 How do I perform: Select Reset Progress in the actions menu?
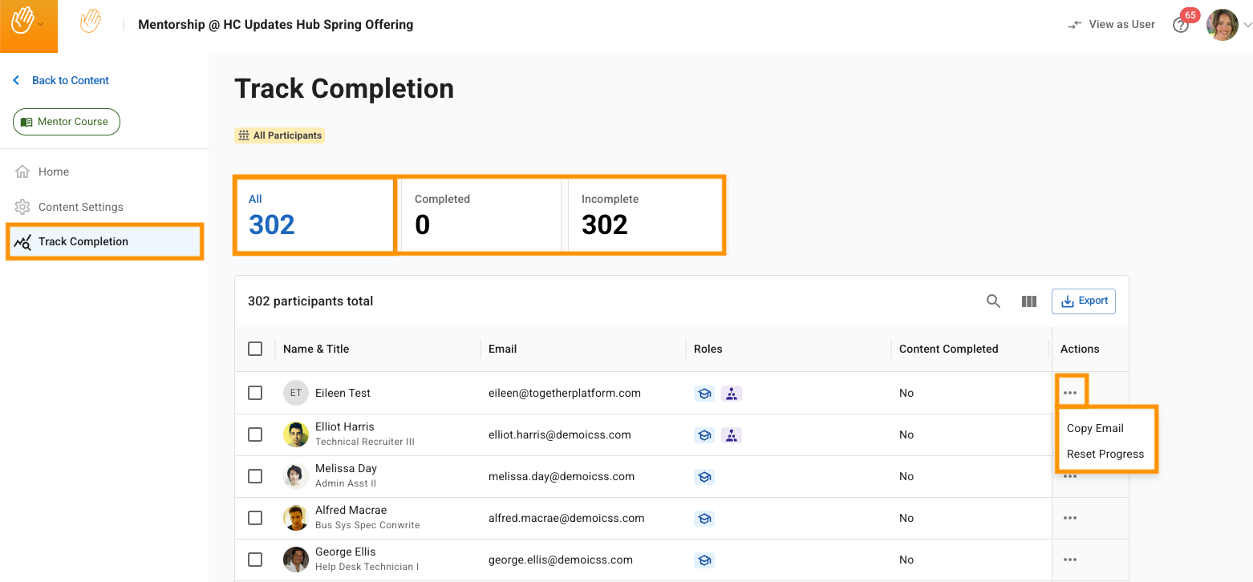tap(1105, 454)
